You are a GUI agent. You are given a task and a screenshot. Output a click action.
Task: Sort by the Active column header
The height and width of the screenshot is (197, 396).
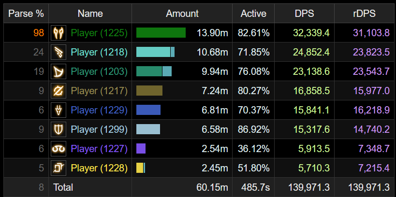253,14
